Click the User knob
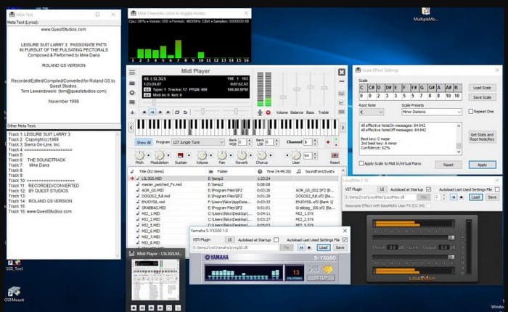 click(x=296, y=155)
